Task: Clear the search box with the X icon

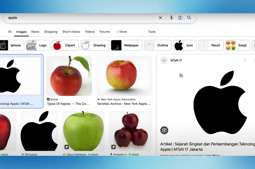Action: point(160,18)
